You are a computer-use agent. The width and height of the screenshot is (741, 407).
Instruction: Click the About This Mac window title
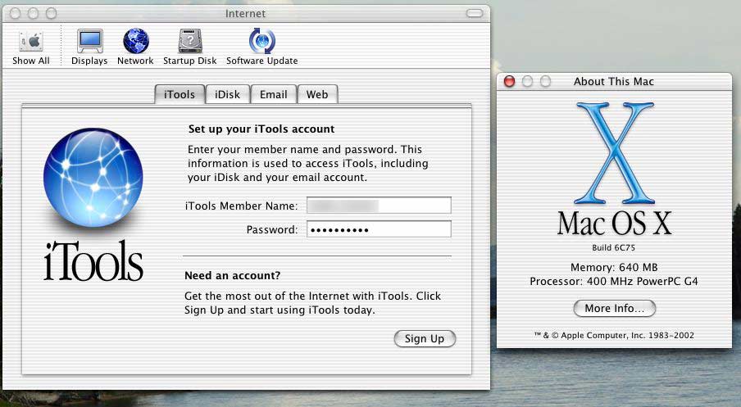tap(613, 81)
